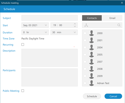
Task: Click the contact name 2000
Action: click(x=100, y=33)
